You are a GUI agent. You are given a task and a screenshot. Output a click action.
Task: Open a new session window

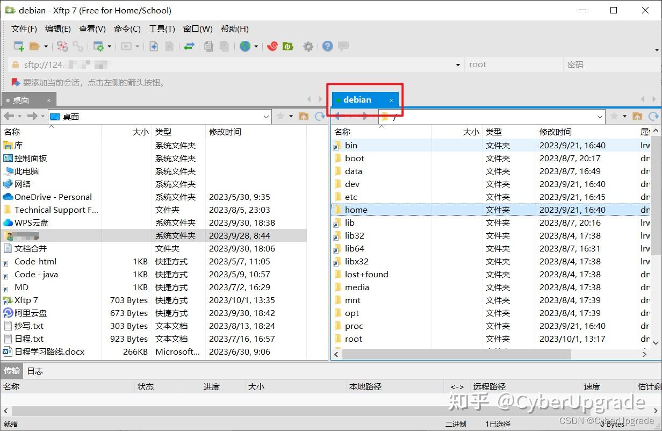pyautogui.click(x=18, y=46)
